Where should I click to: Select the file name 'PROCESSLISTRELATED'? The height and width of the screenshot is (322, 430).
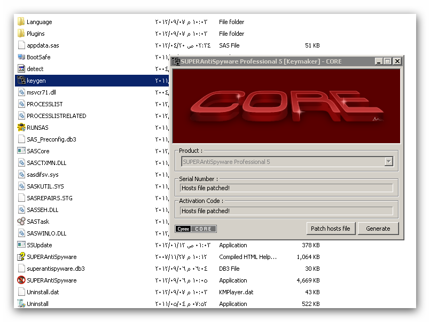coord(57,116)
